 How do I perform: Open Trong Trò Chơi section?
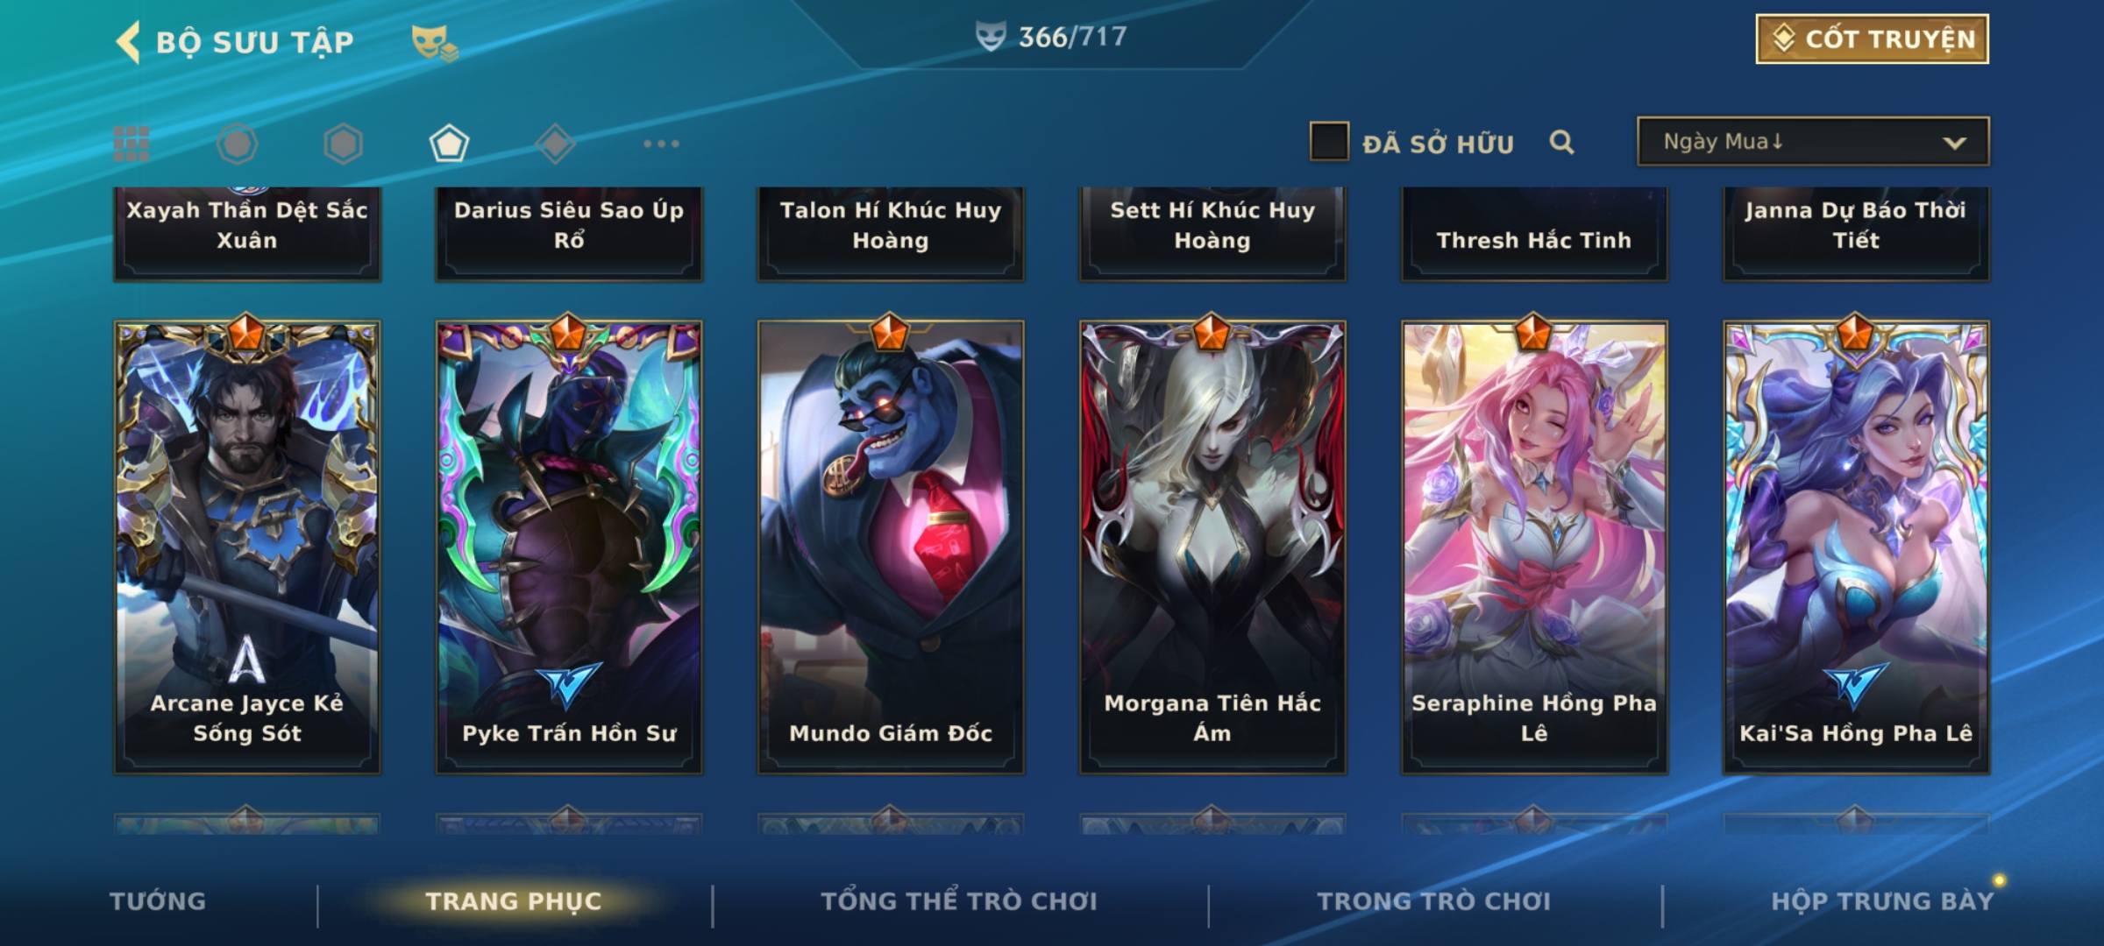click(x=1434, y=901)
